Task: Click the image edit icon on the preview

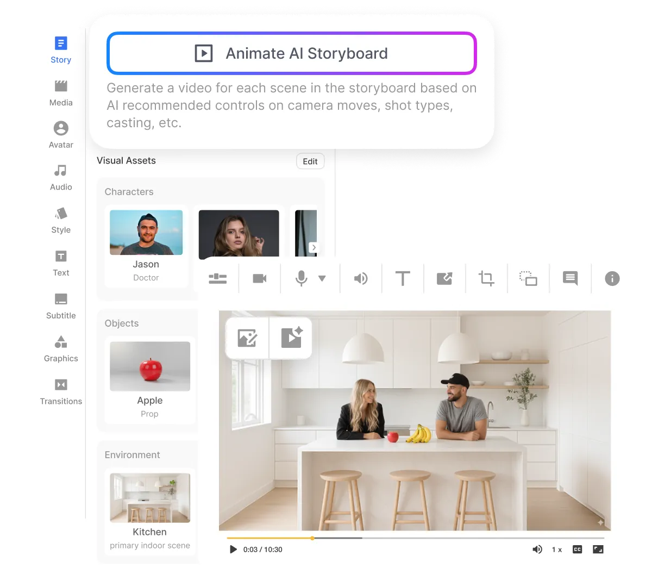Action: coord(247,337)
